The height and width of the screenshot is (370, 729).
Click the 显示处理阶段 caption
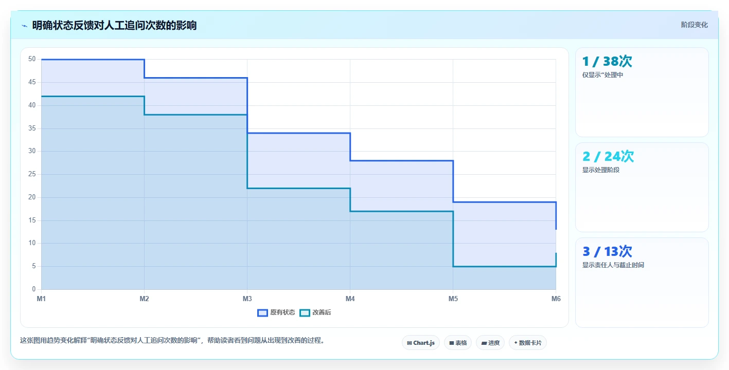coord(601,170)
